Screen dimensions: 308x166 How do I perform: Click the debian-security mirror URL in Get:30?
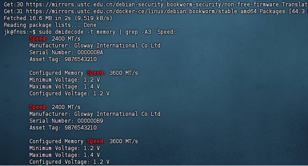pos(95,5)
